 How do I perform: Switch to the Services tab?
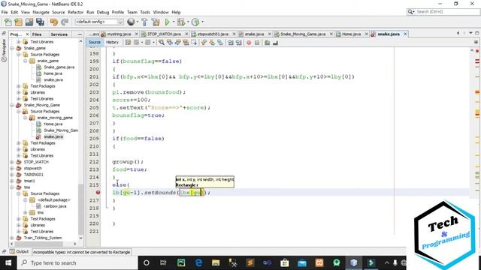59,34
